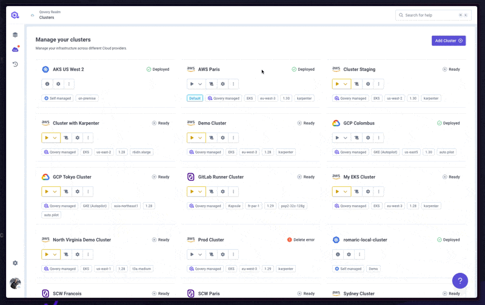The height and width of the screenshot is (305, 485).
Task: Click play button of Demo Cluster
Action: pos(192,138)
